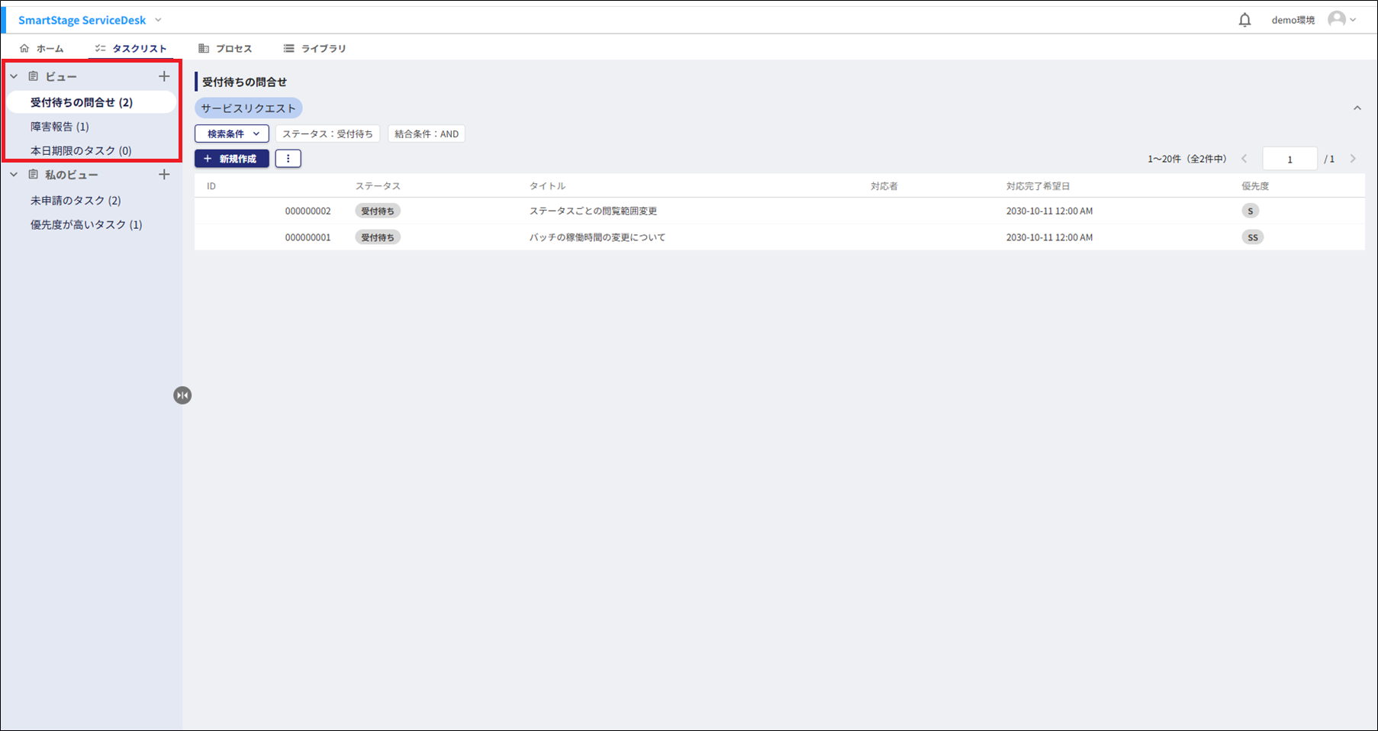Viewport: 1378px width, 731px height.
Task: Open the ticket 000000002 row
Action: pos(592,211)
